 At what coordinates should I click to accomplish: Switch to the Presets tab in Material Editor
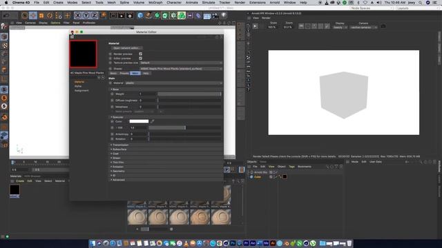click(124, 73)
